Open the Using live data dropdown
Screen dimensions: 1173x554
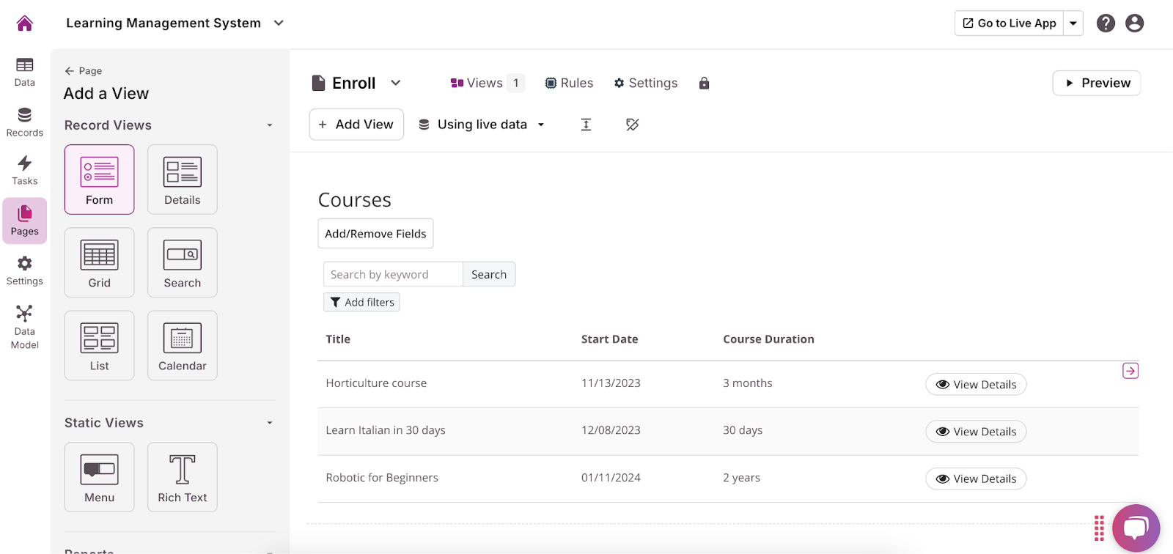[x=482, y=125]
